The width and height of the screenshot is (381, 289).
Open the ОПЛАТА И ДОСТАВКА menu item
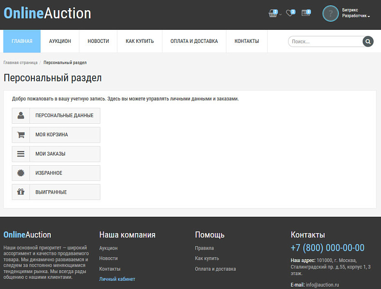[x=194, y=41]
